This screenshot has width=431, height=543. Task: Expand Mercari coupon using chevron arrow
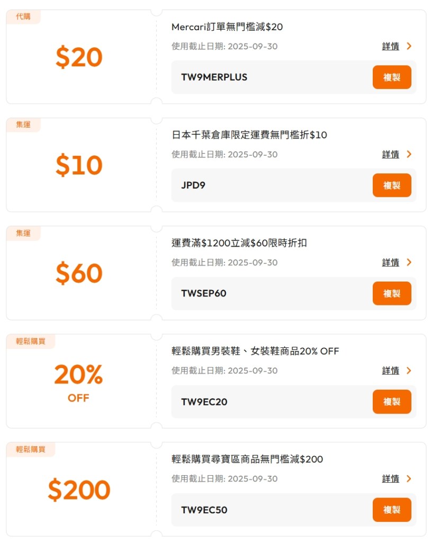pos(409,46)
